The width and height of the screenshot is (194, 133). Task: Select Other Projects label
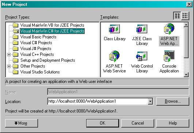33,66
